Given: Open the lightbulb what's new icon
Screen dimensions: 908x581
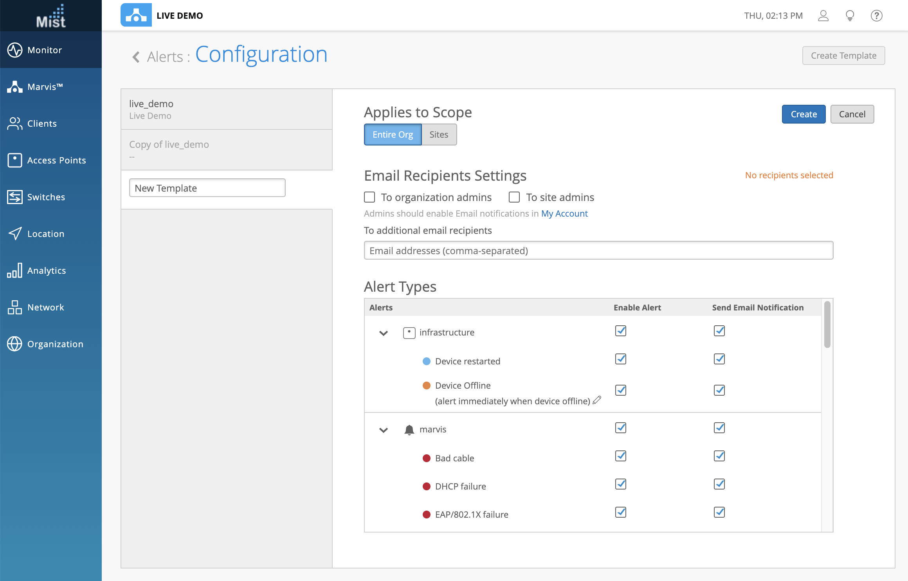Looking at the screenshot, I should pos(850,16).
